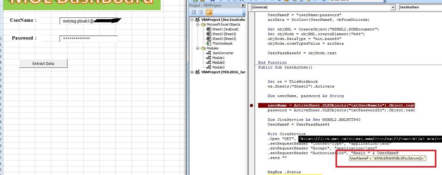
Task: Collapse the Microsoft Excel Objects folder
Action: 198,24
